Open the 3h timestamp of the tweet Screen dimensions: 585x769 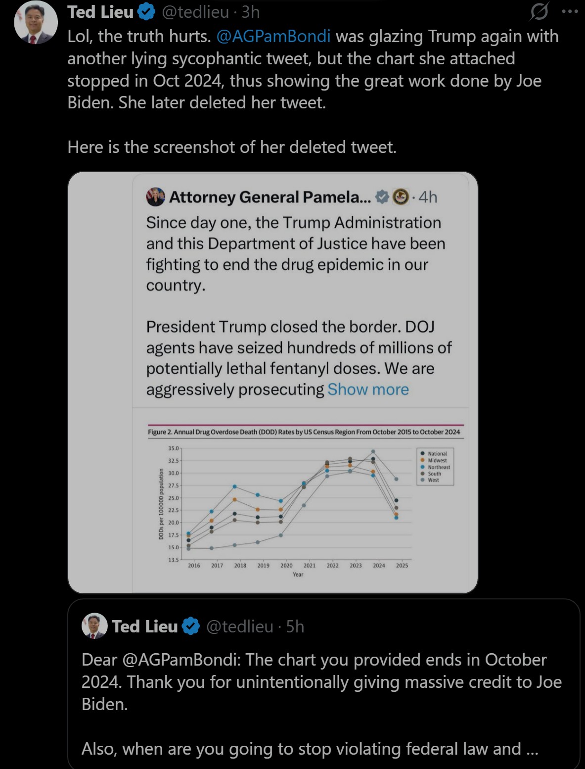pos(251,12)
